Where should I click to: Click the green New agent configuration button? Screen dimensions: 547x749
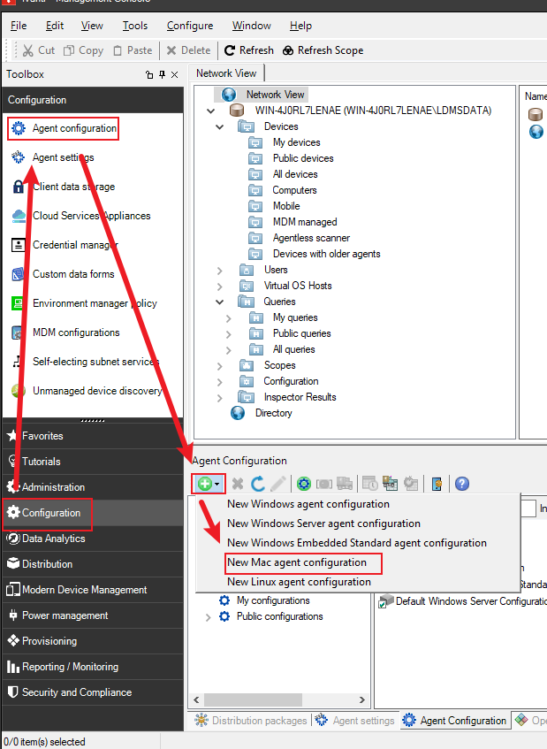pos(204,484)
